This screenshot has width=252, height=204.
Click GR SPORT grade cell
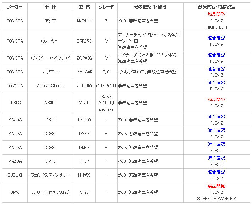click(x=106, y=86)
